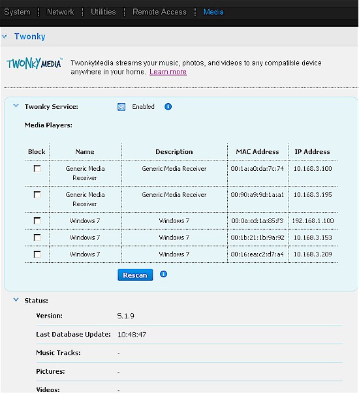This screenshot has width=359, height=394.
Task: Click the Pictures label
Action: (50, 371)
